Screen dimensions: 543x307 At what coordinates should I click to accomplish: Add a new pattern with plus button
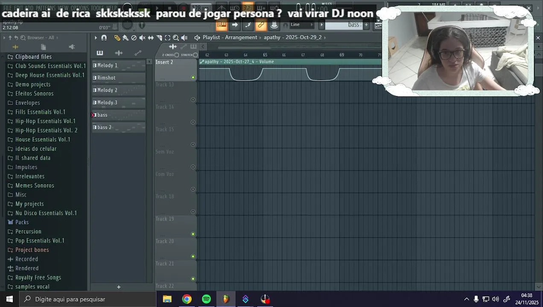click(366, 25)
